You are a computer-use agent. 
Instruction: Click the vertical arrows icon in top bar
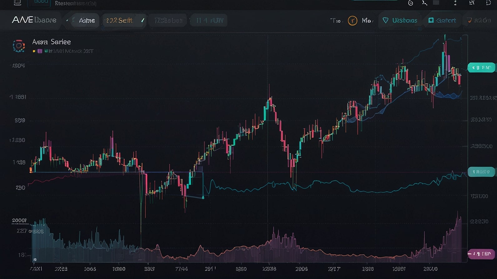point(455,3)
